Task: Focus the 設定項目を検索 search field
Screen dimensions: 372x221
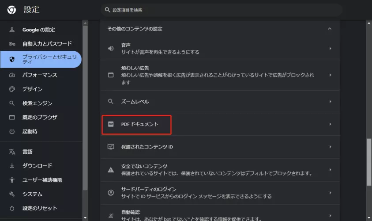Action: [222, 10]
